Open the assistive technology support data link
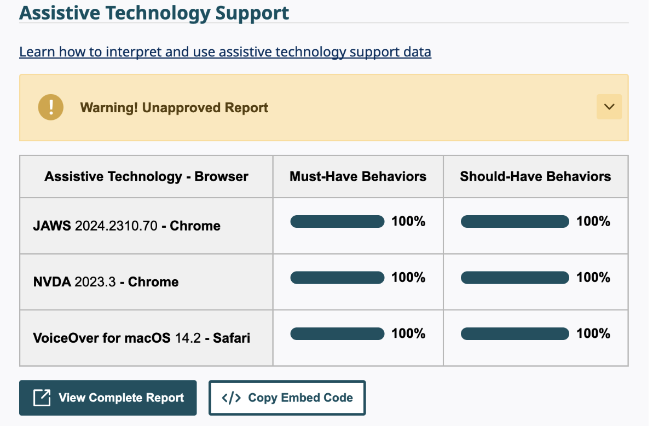The image size is (659, 426). coord(224,51)
